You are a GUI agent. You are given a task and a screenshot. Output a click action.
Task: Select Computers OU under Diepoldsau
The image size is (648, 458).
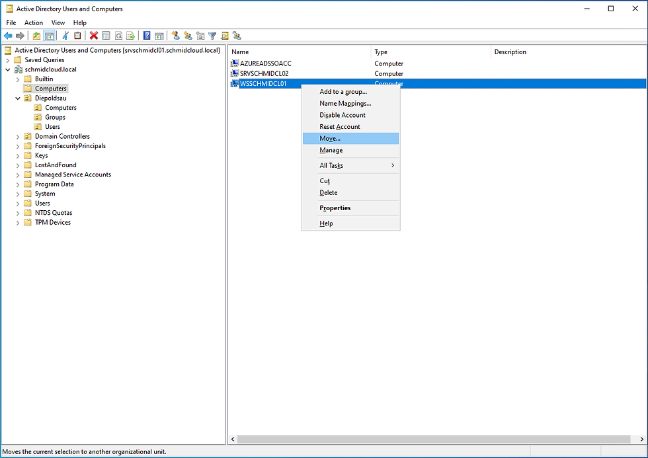(x=61, y=108)
